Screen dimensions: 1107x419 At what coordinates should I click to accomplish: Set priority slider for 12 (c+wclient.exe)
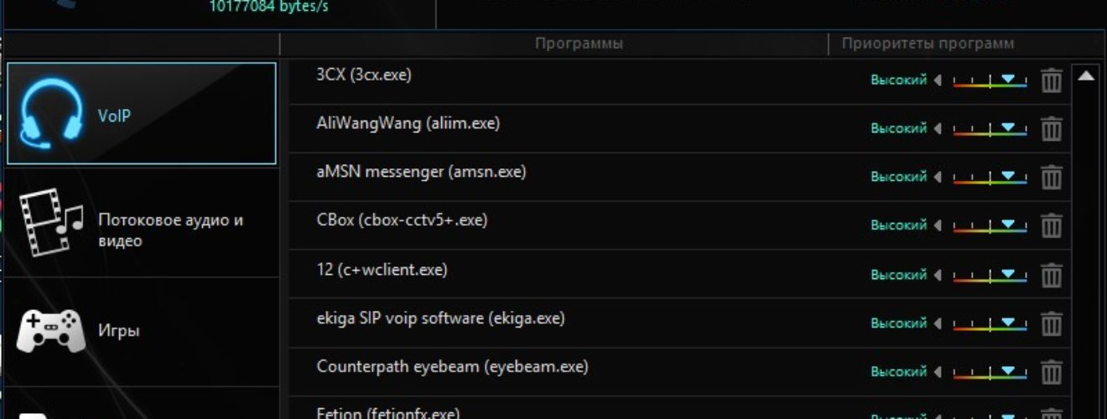(990, 275)
